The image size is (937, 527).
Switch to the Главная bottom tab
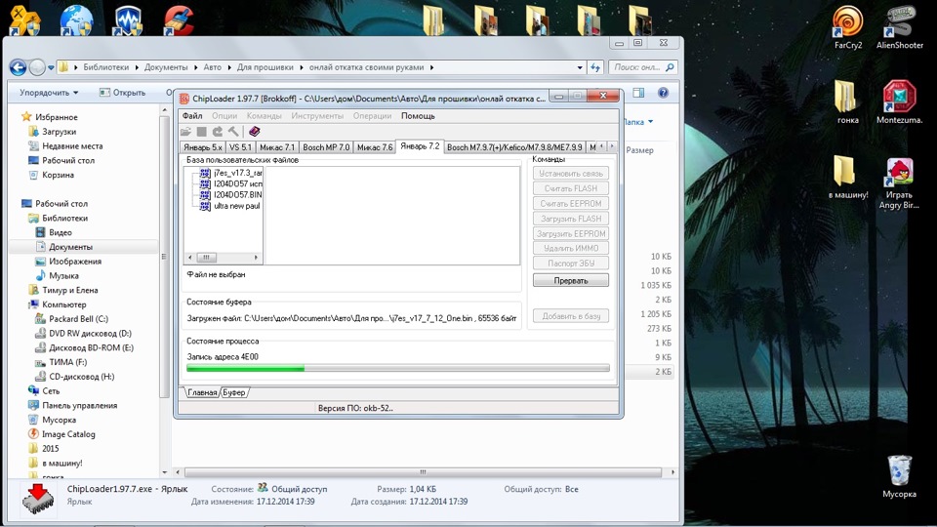202,392
